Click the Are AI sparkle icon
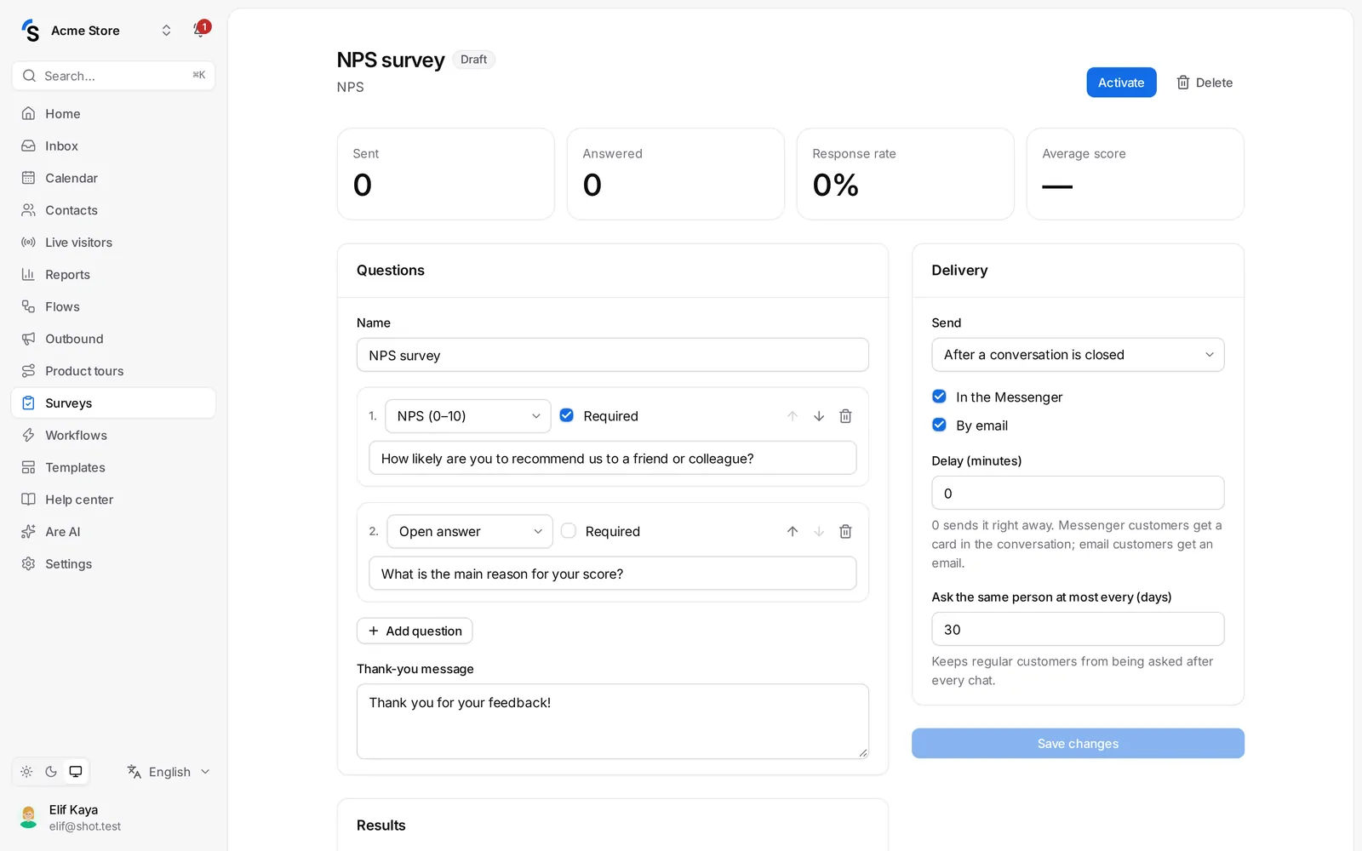The image size is (1362, 851). coord(28,532)
